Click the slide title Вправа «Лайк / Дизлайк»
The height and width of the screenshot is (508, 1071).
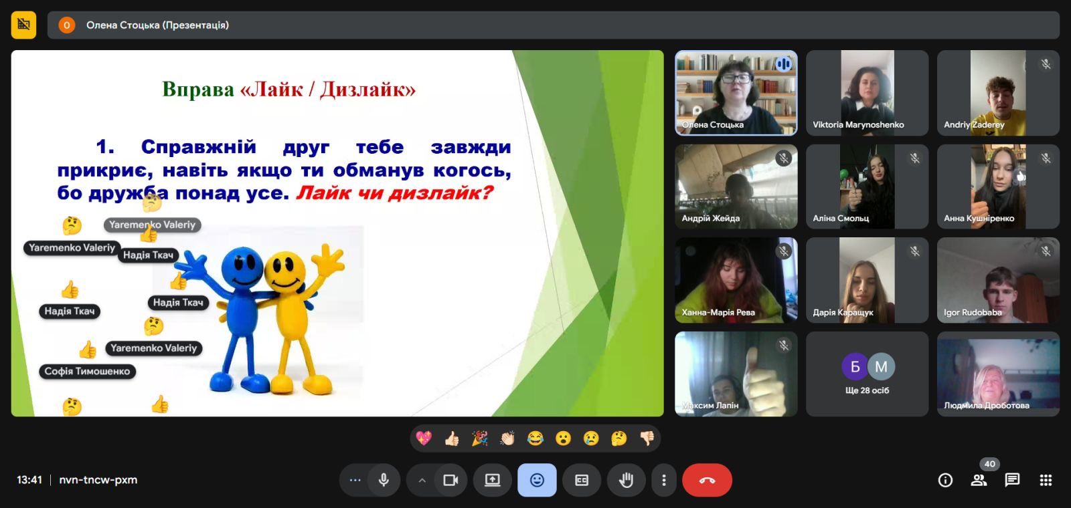pyautogui.click(x=289, y=89)
